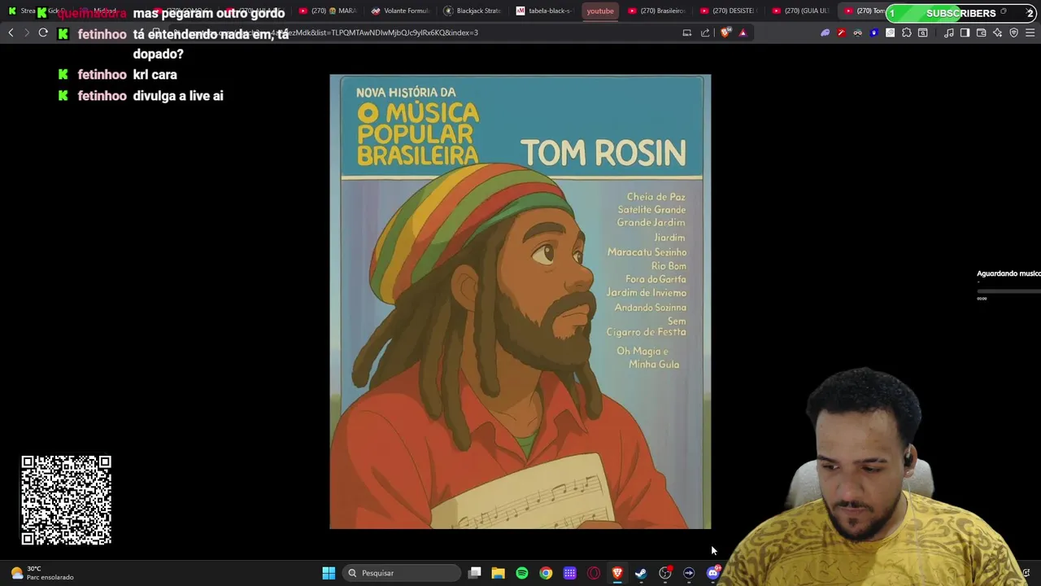Go back in browser history

tap(11, 33)
